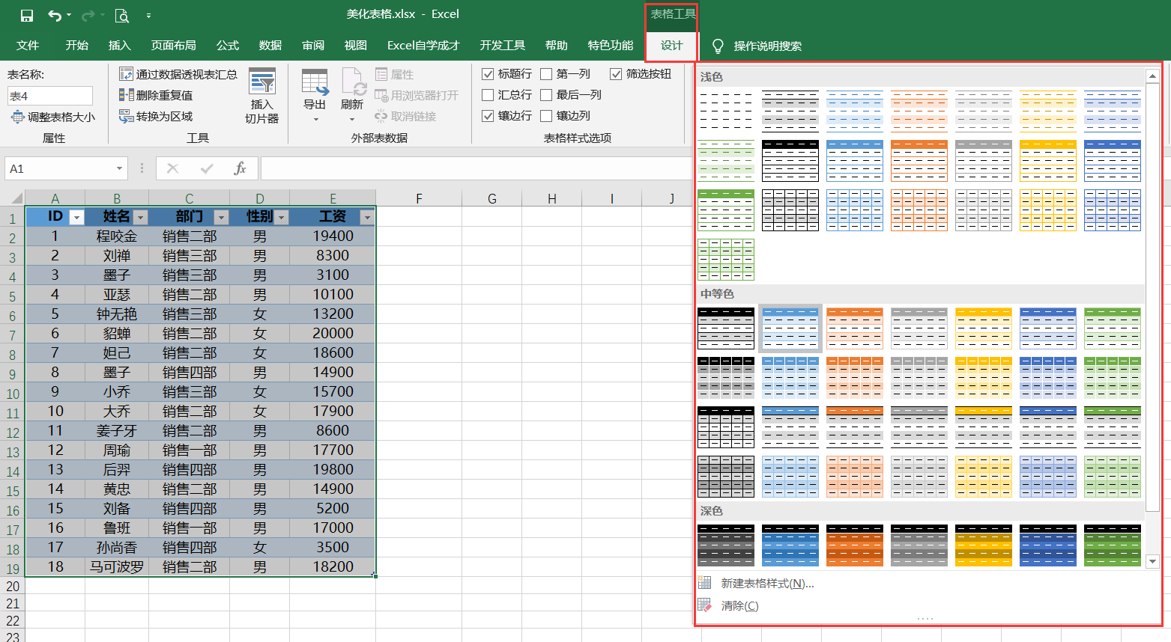Viewport: 1171px width, 642px height.
Task: Click the table name field 表4
Action: 50,96
